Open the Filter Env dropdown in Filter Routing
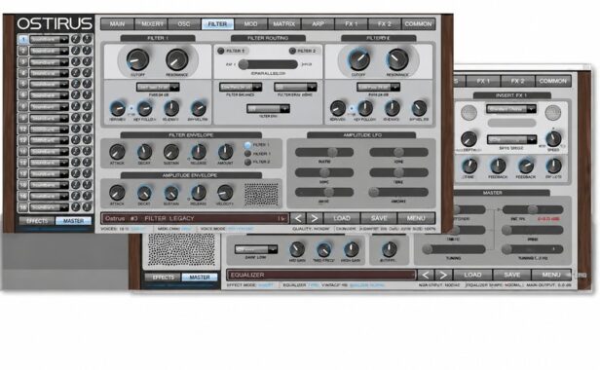The image size is (600, 370). click(x=268, y=109)
